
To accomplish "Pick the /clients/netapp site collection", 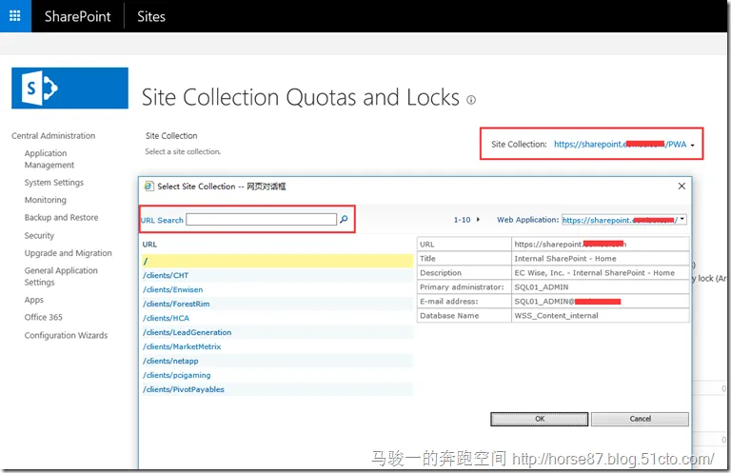I will coord(168,362).
